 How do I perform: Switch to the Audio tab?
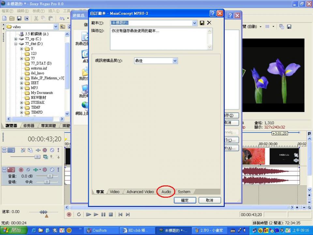pyautogui.click(x=166, y=192)
